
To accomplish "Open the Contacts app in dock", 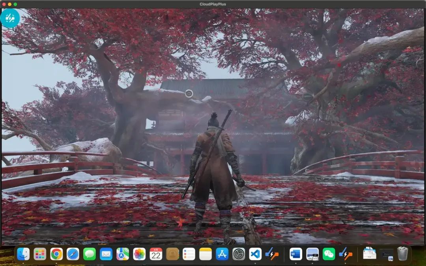I will click(x=172, y=254).
